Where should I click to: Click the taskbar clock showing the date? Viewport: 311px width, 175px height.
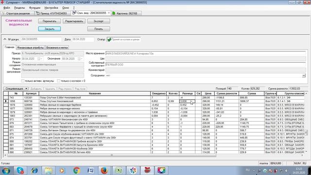[299, 171]
